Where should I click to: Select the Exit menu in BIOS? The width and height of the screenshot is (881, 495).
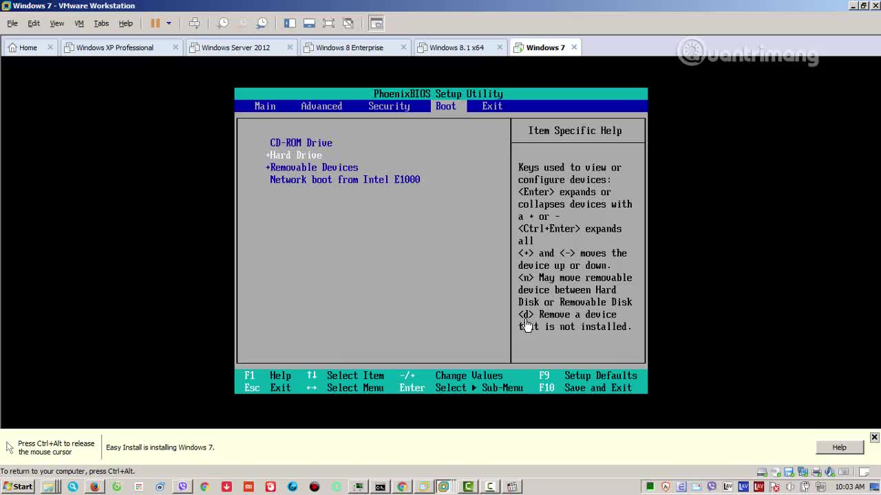tap(492, 107)
